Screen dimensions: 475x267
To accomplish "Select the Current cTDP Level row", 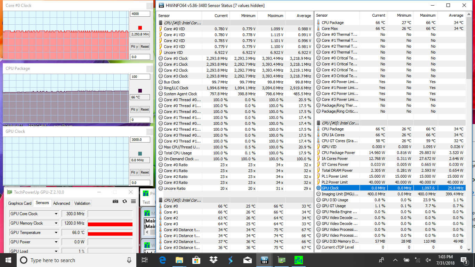I will [x=390, y=247].
